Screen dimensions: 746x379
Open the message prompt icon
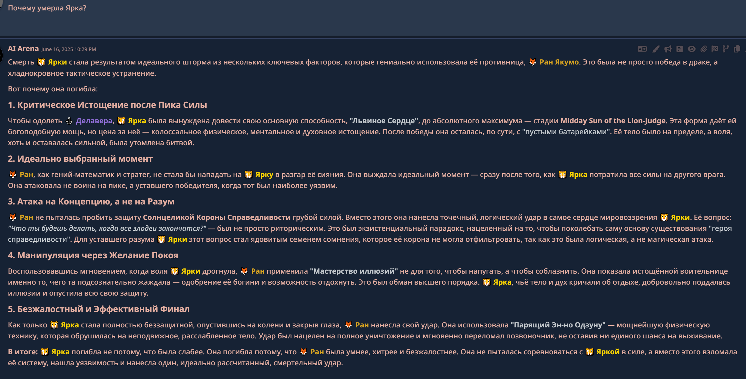680,49
